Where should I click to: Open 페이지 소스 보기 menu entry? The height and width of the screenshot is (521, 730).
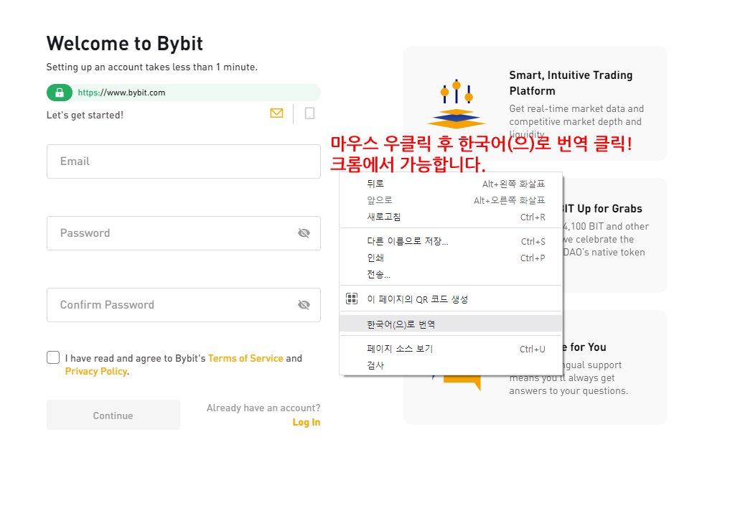(x=451, y=349)
